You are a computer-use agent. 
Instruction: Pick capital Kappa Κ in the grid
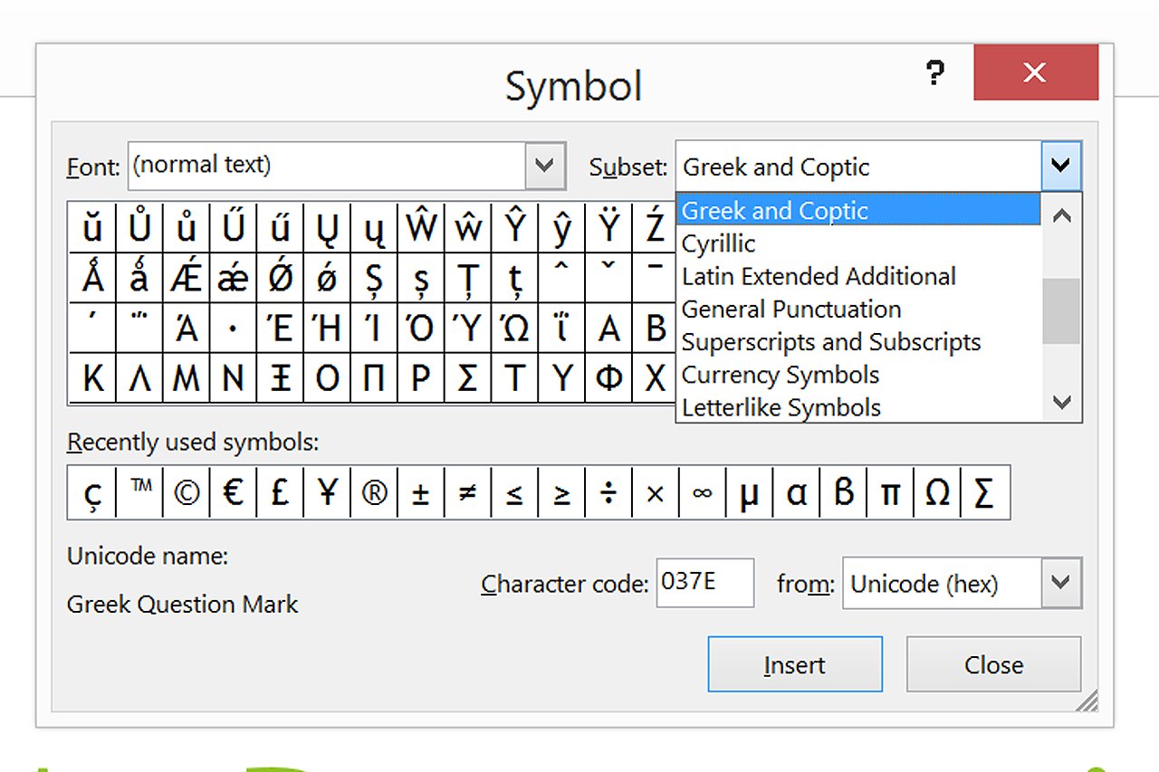pyautogui.click(x=91, y=377)
